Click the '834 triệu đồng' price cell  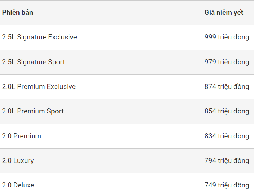pos(227,136)
